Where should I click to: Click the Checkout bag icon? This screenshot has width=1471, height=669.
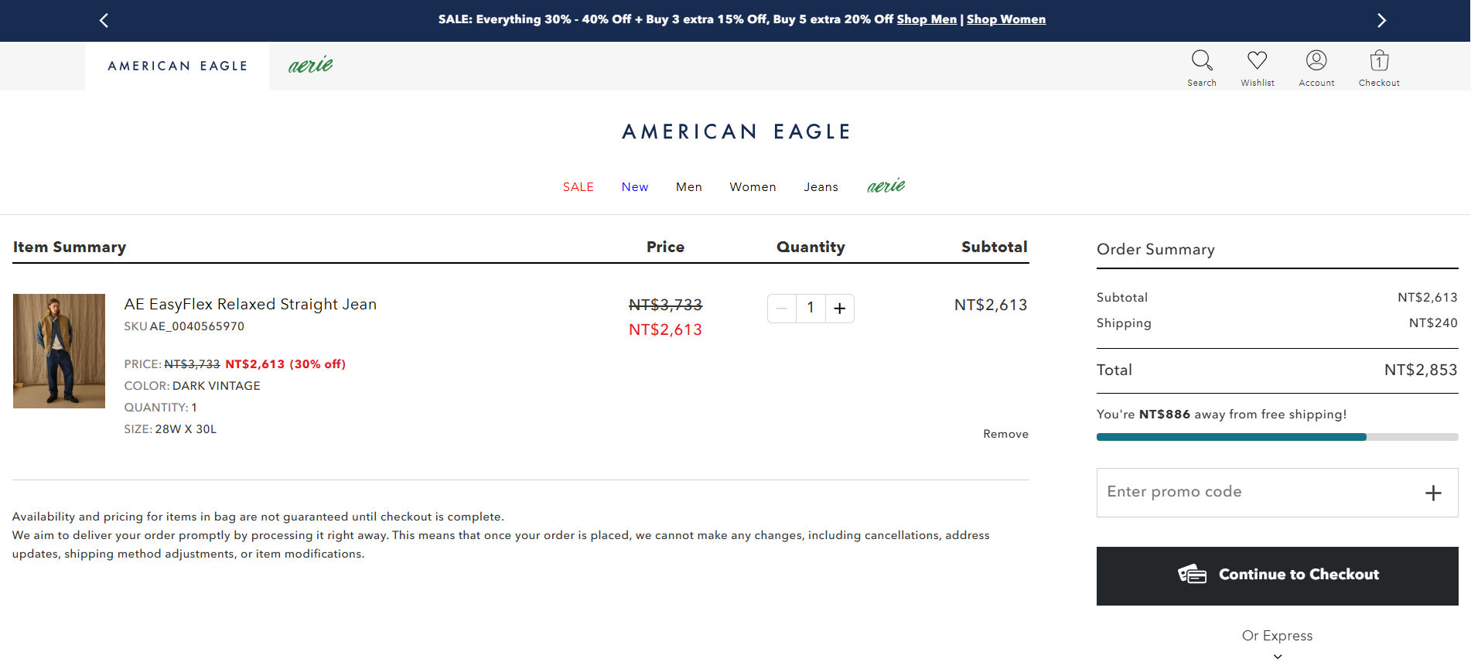click(x=1379, y=61)
